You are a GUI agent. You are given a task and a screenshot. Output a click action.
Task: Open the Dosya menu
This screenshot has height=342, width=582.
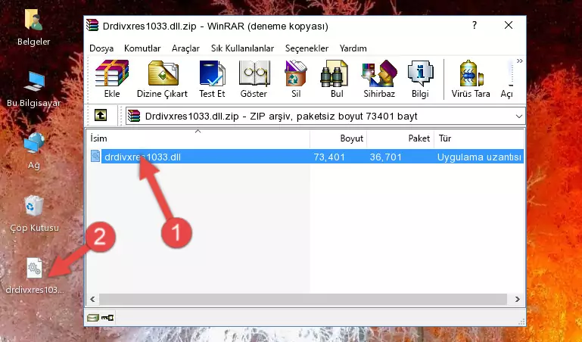[x=101, y=48]
